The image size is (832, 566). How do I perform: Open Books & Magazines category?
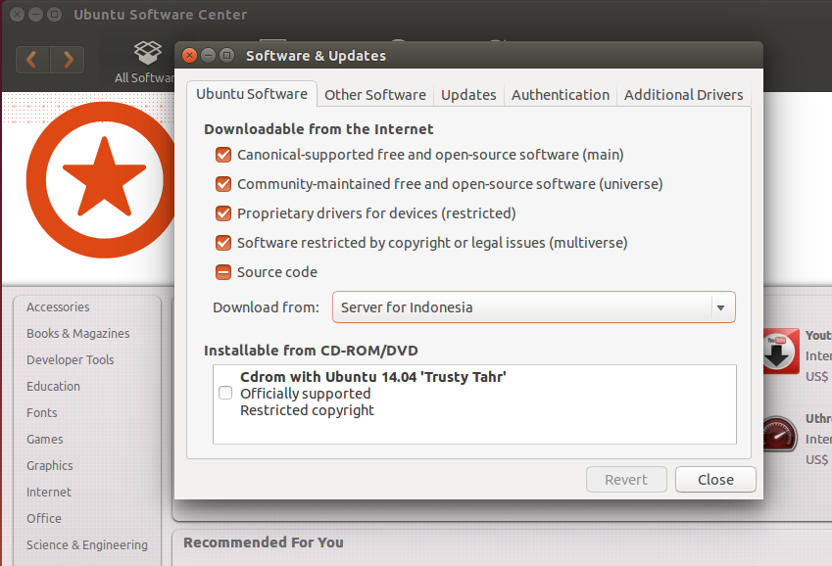click(78, 334)
